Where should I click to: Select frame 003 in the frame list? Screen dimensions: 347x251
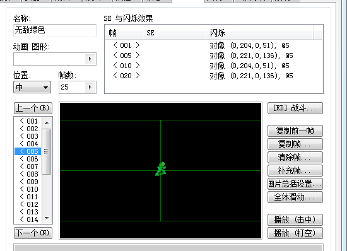click(28, 136)
